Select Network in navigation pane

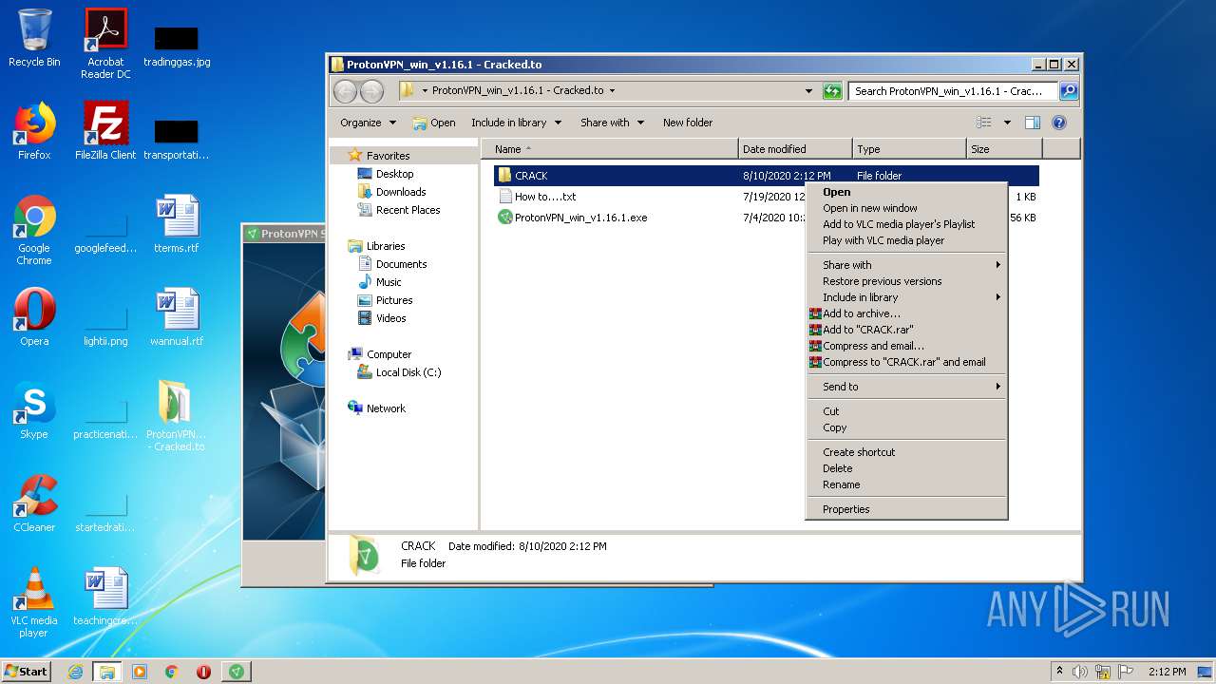pyautogui.click(x=377, y=408)
